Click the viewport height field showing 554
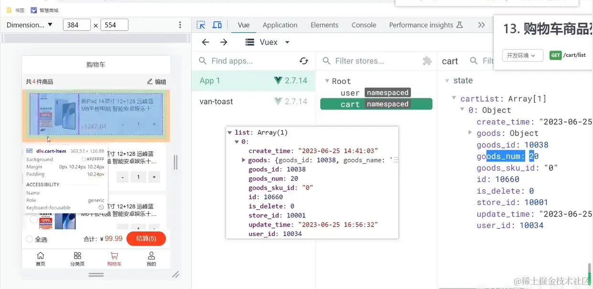 pyautogui.click(x=114, y=25)
